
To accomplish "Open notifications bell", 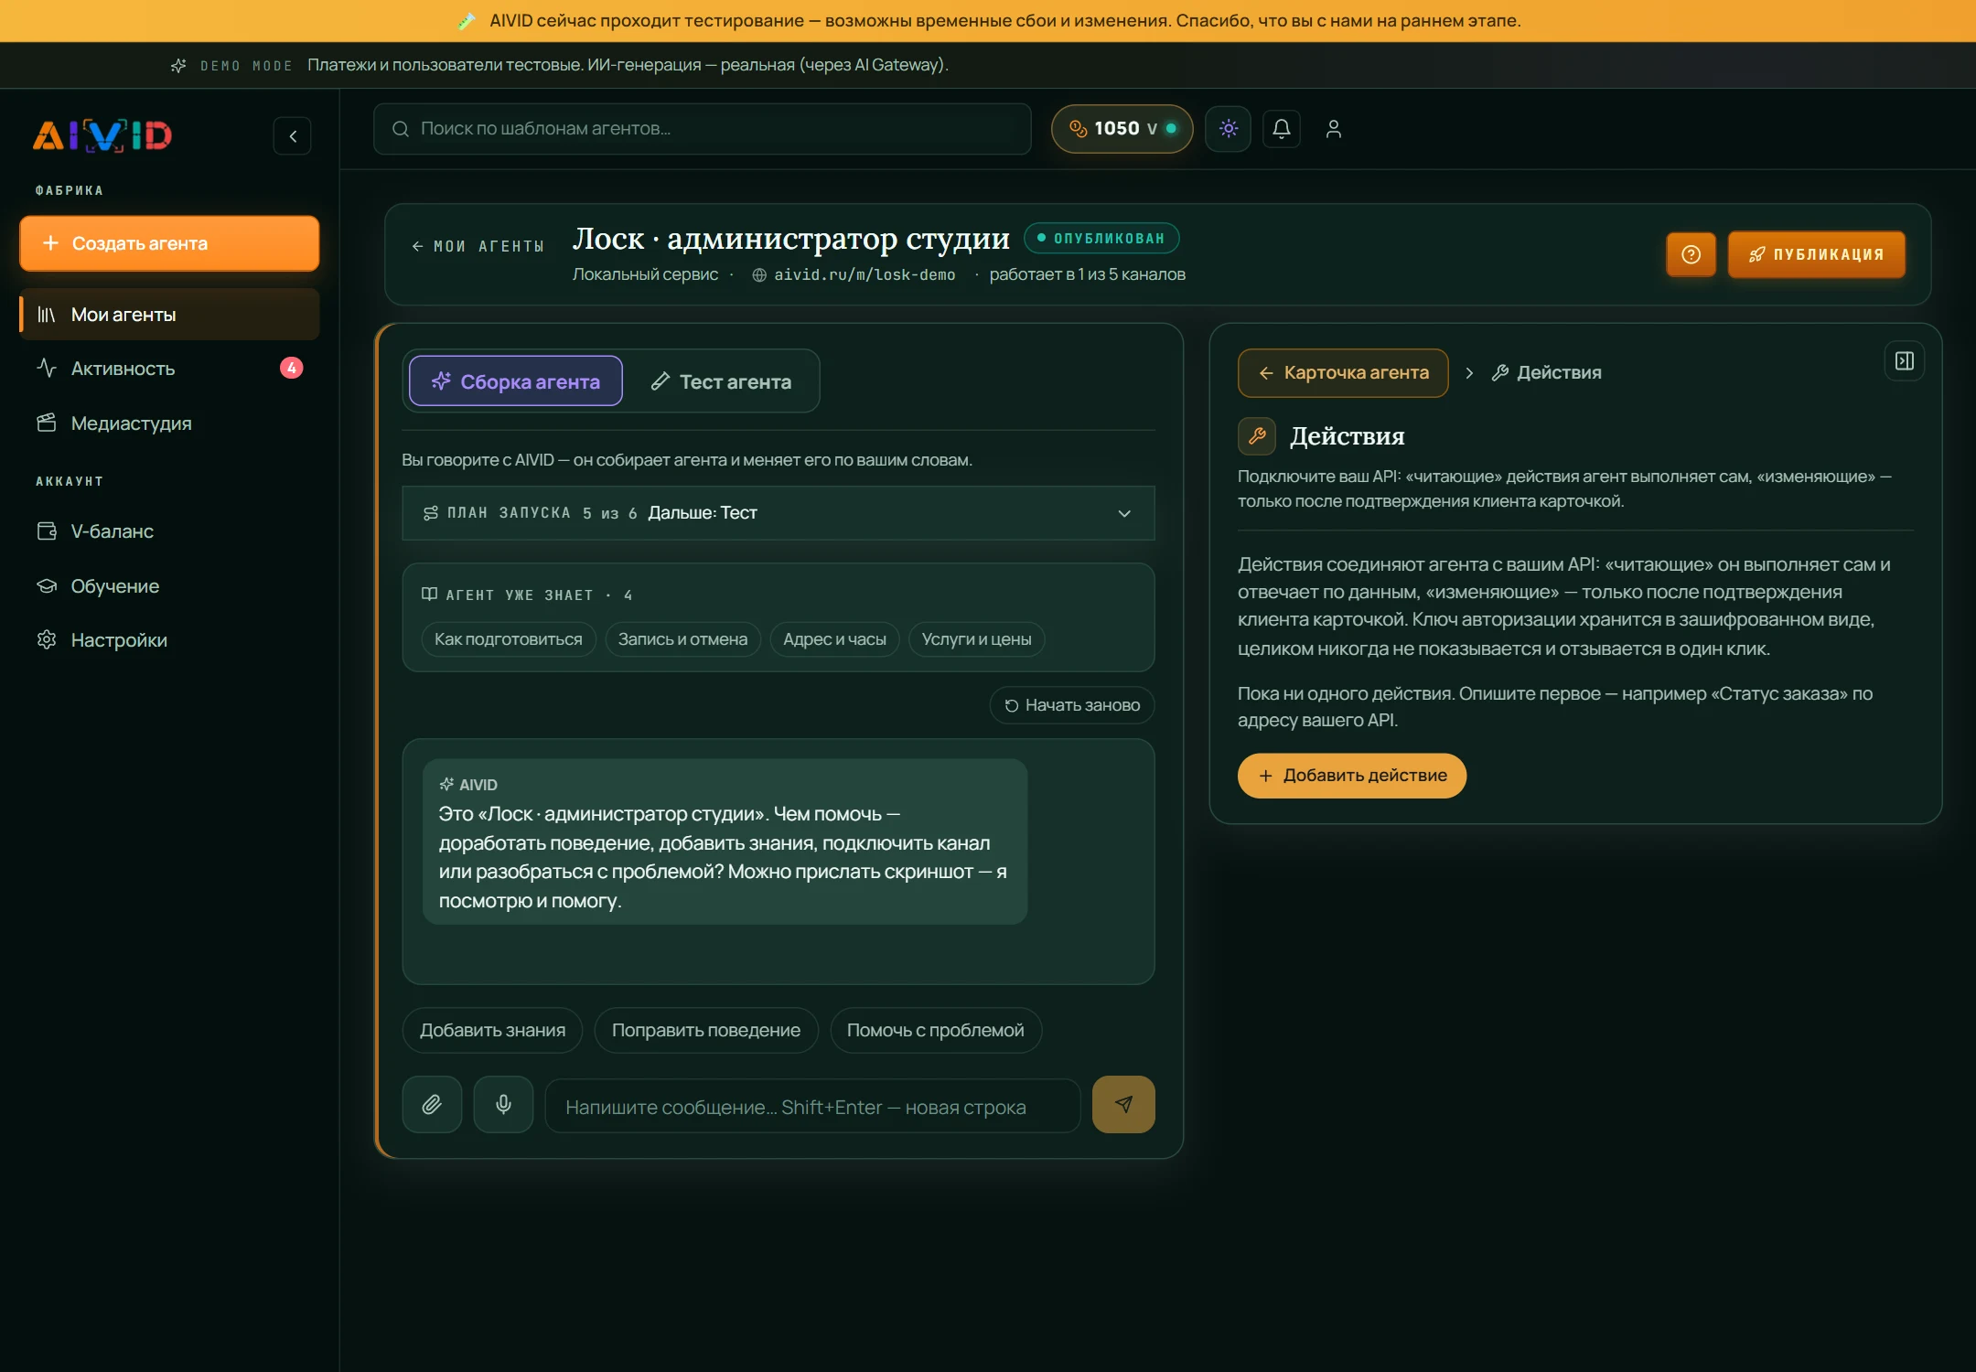I will (x=1282, y=129).
